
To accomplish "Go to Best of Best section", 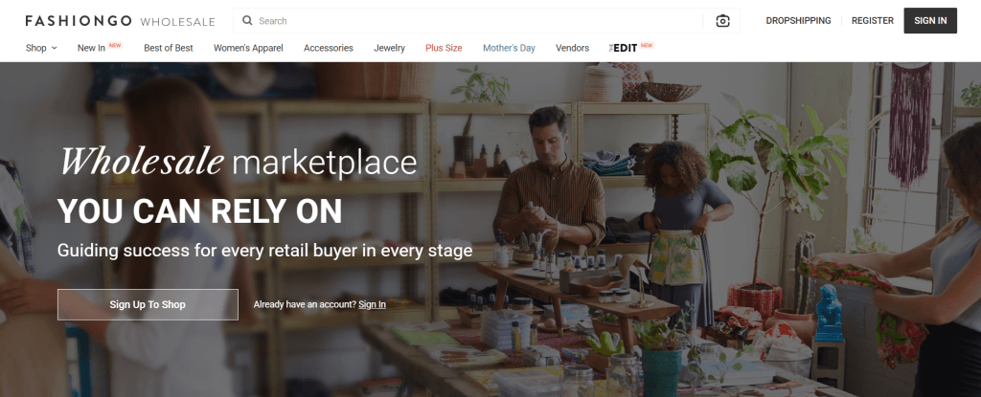I will coord(169,48).
